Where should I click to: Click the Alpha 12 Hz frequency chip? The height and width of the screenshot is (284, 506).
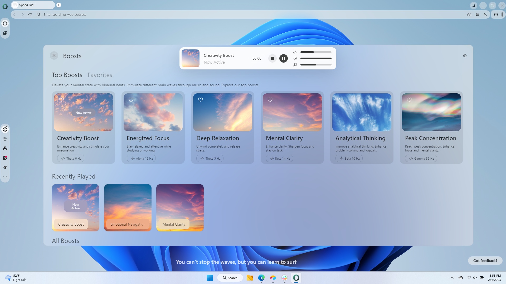pyautogui.click(x=141, y=159)
